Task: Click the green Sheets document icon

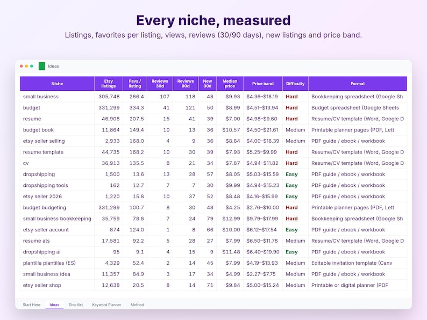Action: click(41, 66)
